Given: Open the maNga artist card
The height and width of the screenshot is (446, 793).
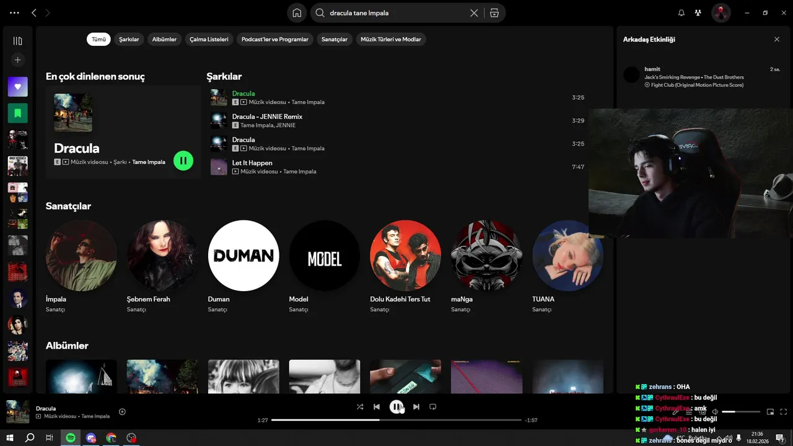Looking at the screenshot, I should click(x=487, y=266).
